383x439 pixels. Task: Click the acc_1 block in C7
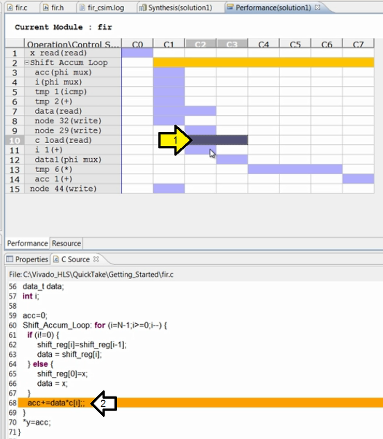point(358,179)
